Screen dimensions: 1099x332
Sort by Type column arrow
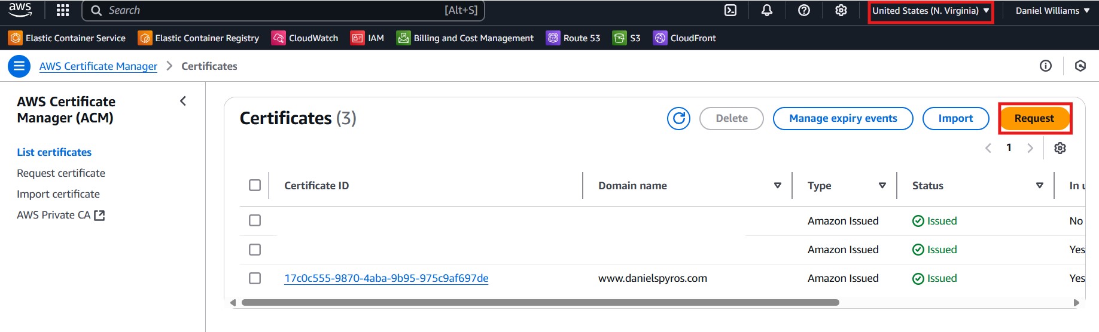882,186
